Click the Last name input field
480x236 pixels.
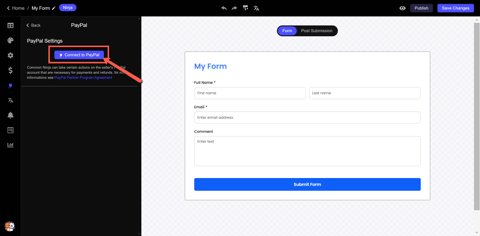coord(365,93)
